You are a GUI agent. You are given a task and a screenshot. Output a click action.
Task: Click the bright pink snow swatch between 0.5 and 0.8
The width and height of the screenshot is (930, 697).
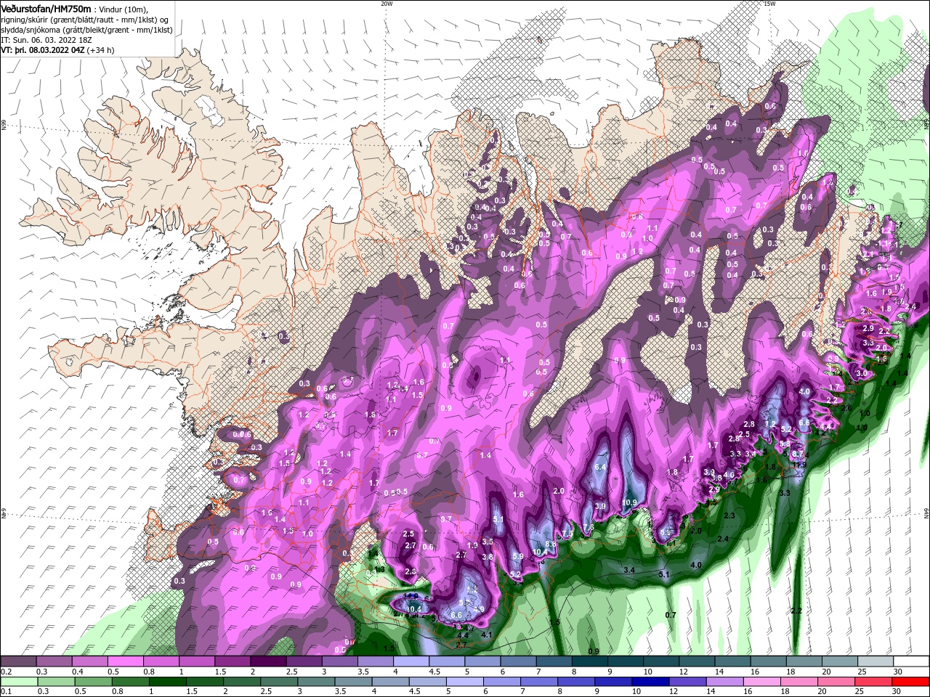click(125, 661)
